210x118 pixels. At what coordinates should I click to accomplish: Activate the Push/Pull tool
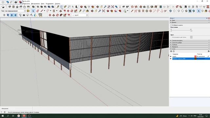[61, 11]
